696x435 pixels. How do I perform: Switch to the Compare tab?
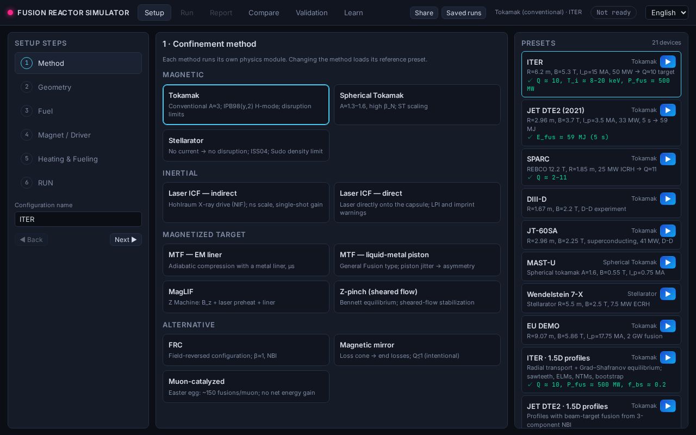pos(264,13)
